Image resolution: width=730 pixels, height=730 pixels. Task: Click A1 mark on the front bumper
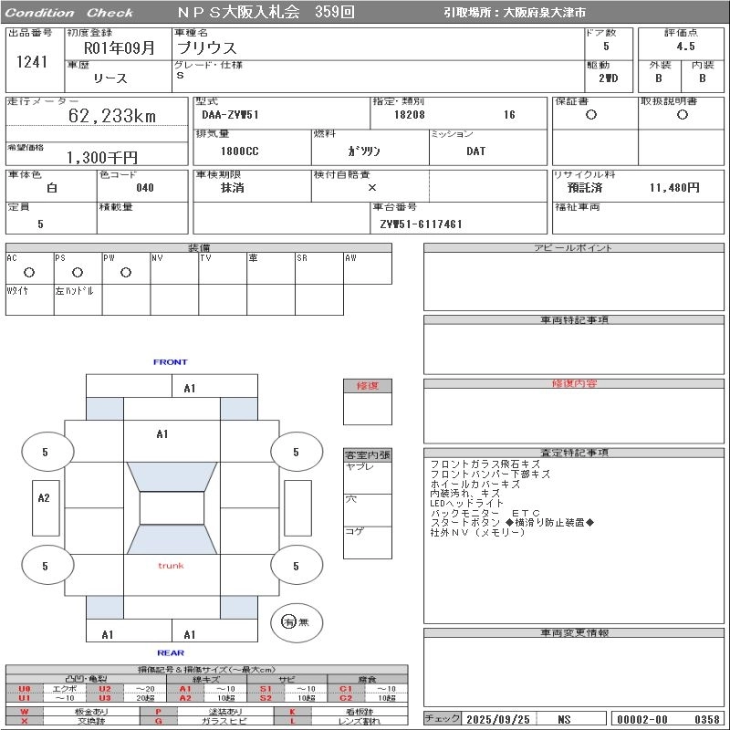coord(190,389)
